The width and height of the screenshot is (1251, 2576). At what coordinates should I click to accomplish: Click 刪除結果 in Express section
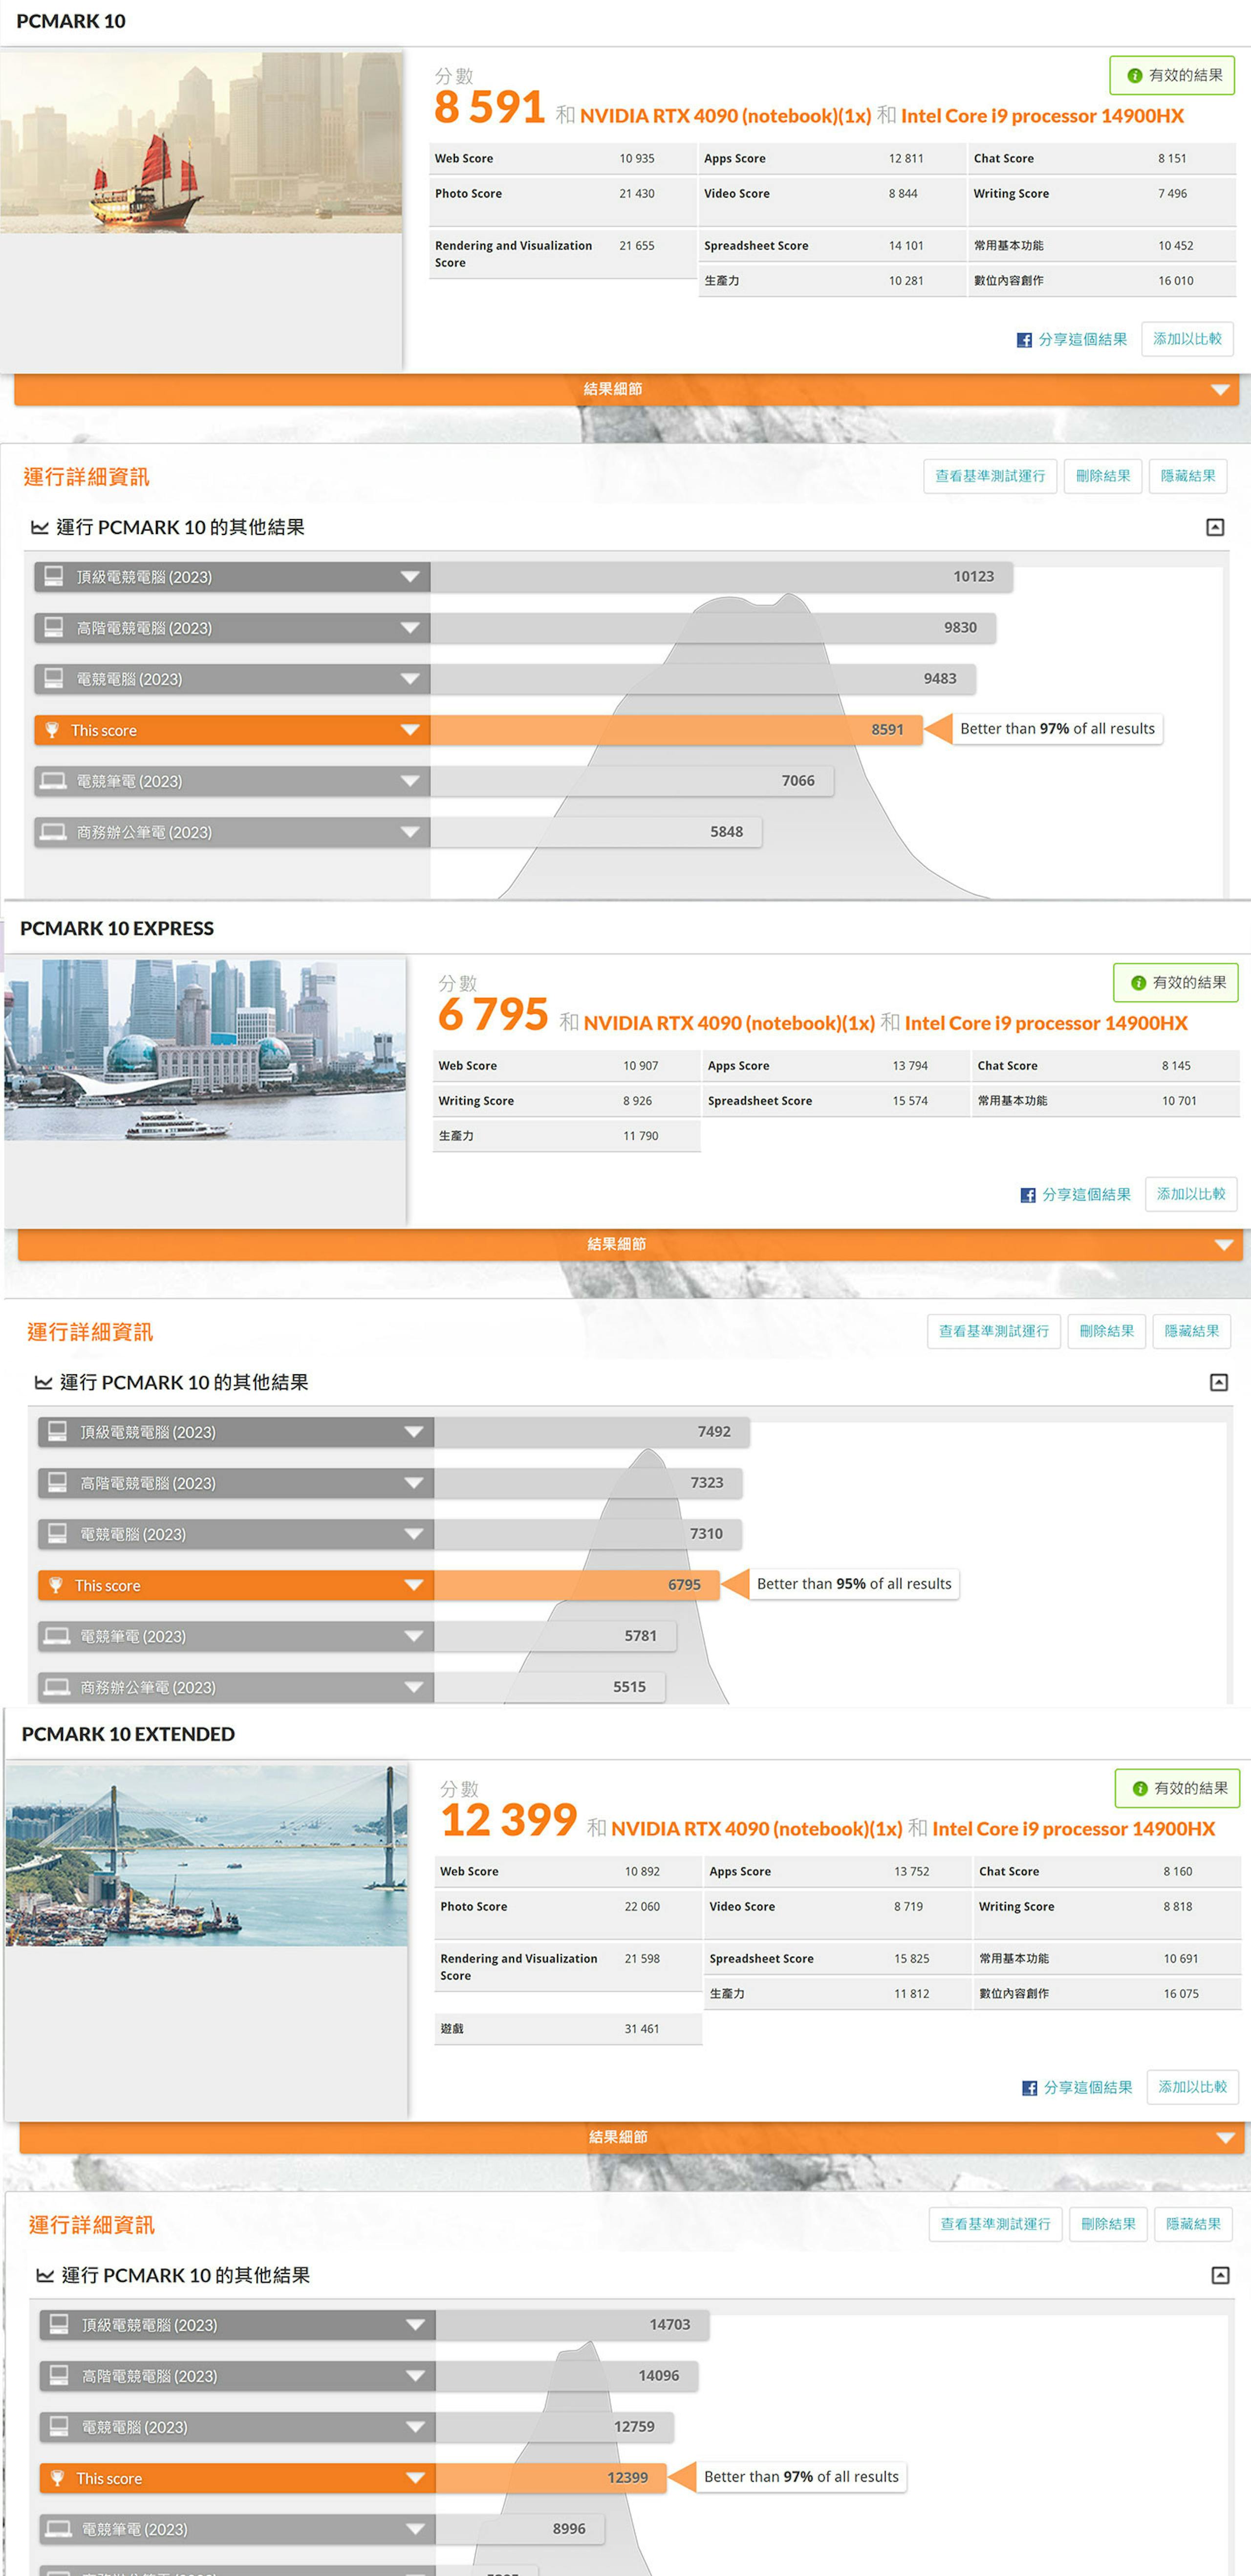click(x=1107, y=1331)
